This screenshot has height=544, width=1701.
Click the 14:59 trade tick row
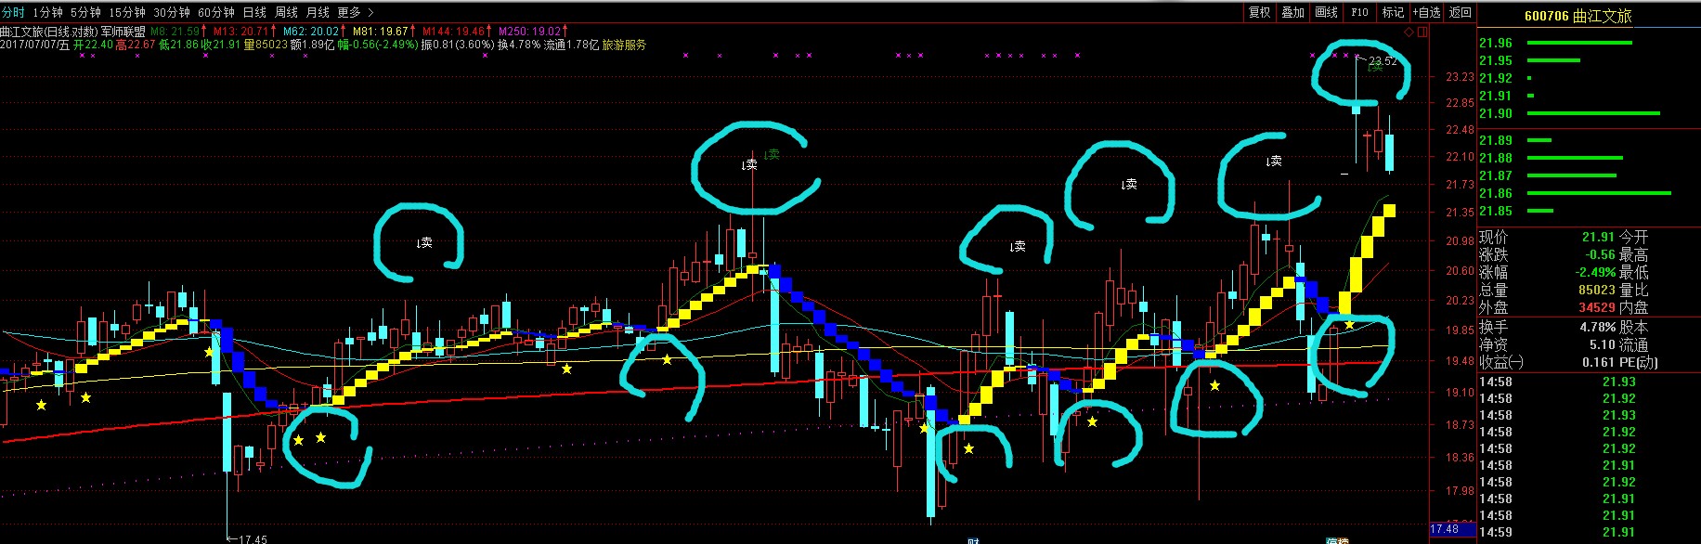[1589, 532]
